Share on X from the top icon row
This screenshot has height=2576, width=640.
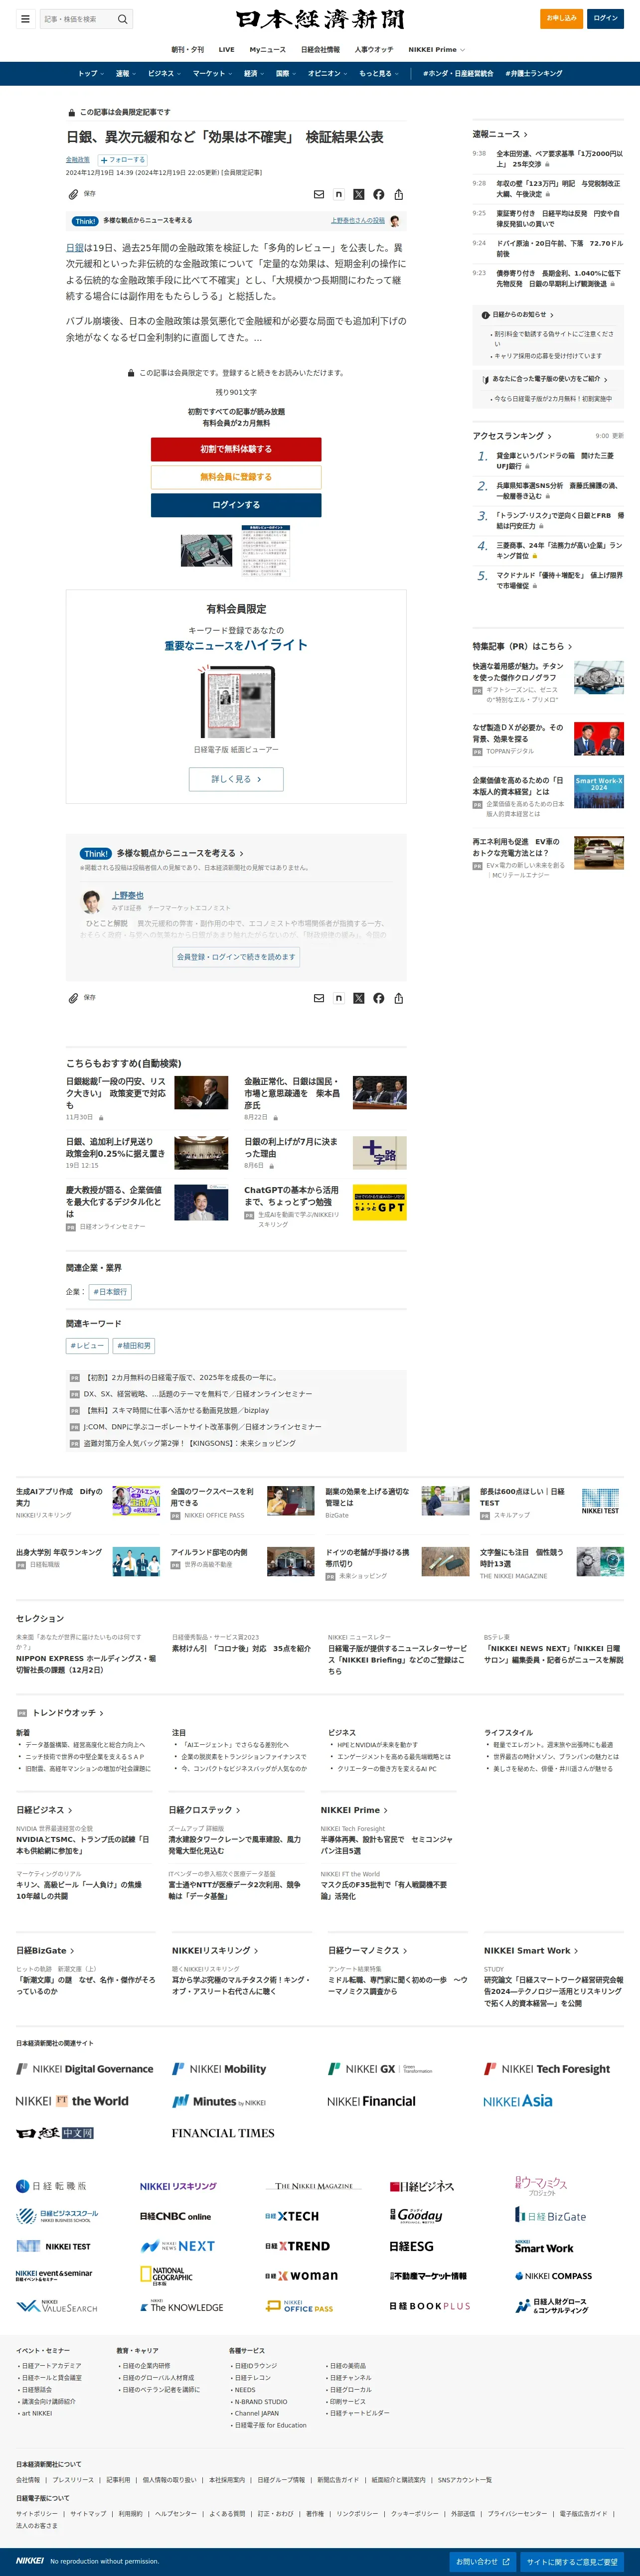[x=359, y=195]
